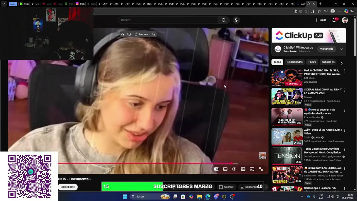Toggle autoplay switch in the player

(216, 169)
